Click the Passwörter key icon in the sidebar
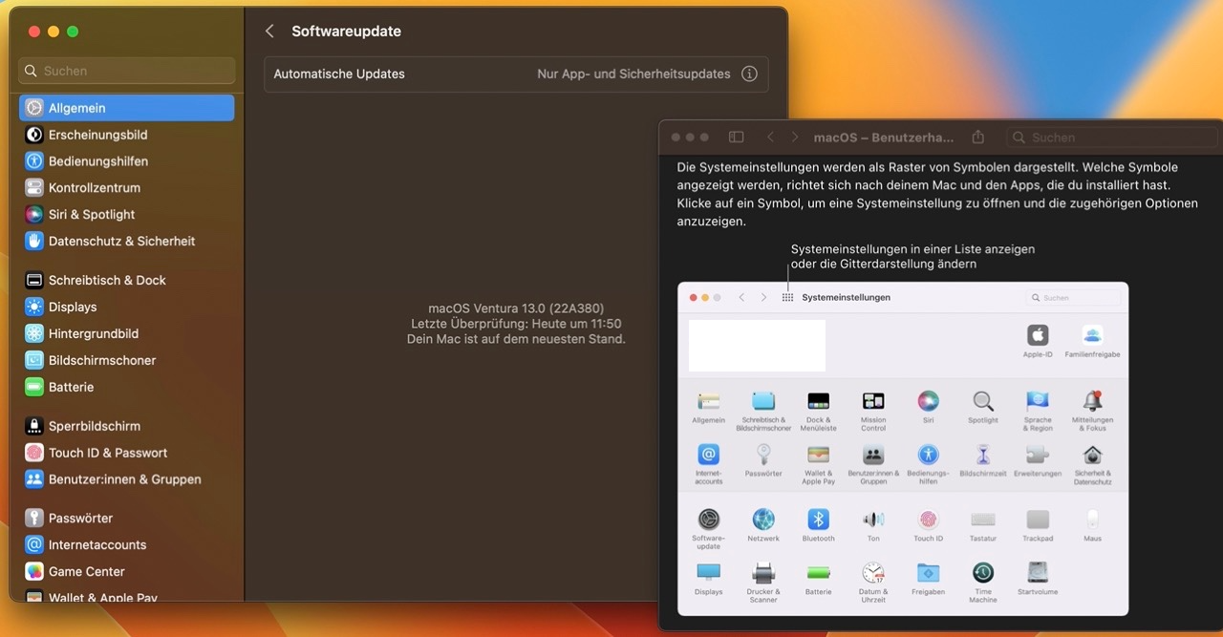 pyautogui.click(x=34, y=519)
